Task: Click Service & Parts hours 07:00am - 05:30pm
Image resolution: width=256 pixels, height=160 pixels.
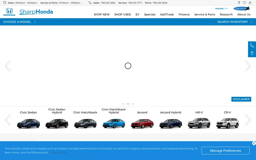Action: [70, 3]
